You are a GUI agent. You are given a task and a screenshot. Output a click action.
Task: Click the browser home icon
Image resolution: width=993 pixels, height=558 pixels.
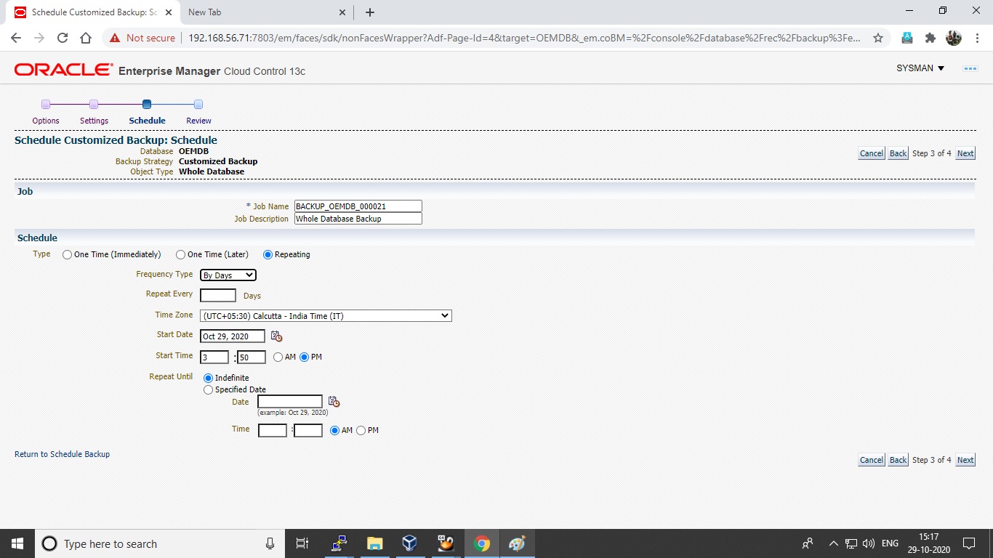(x=85, y=39)
